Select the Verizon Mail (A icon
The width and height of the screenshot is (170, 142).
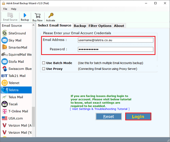click(x=4, y=125)
